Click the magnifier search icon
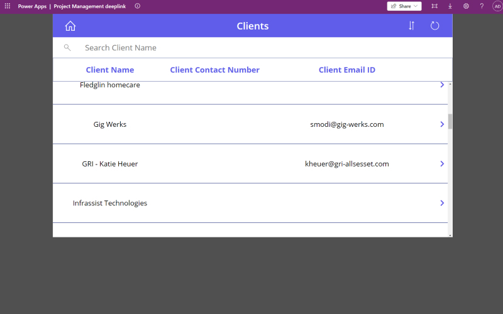This screenshot has height=314, width=503. pyautogui.click(x=67, y=48)
